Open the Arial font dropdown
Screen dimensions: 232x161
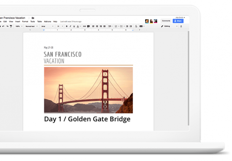pos(47,26)
